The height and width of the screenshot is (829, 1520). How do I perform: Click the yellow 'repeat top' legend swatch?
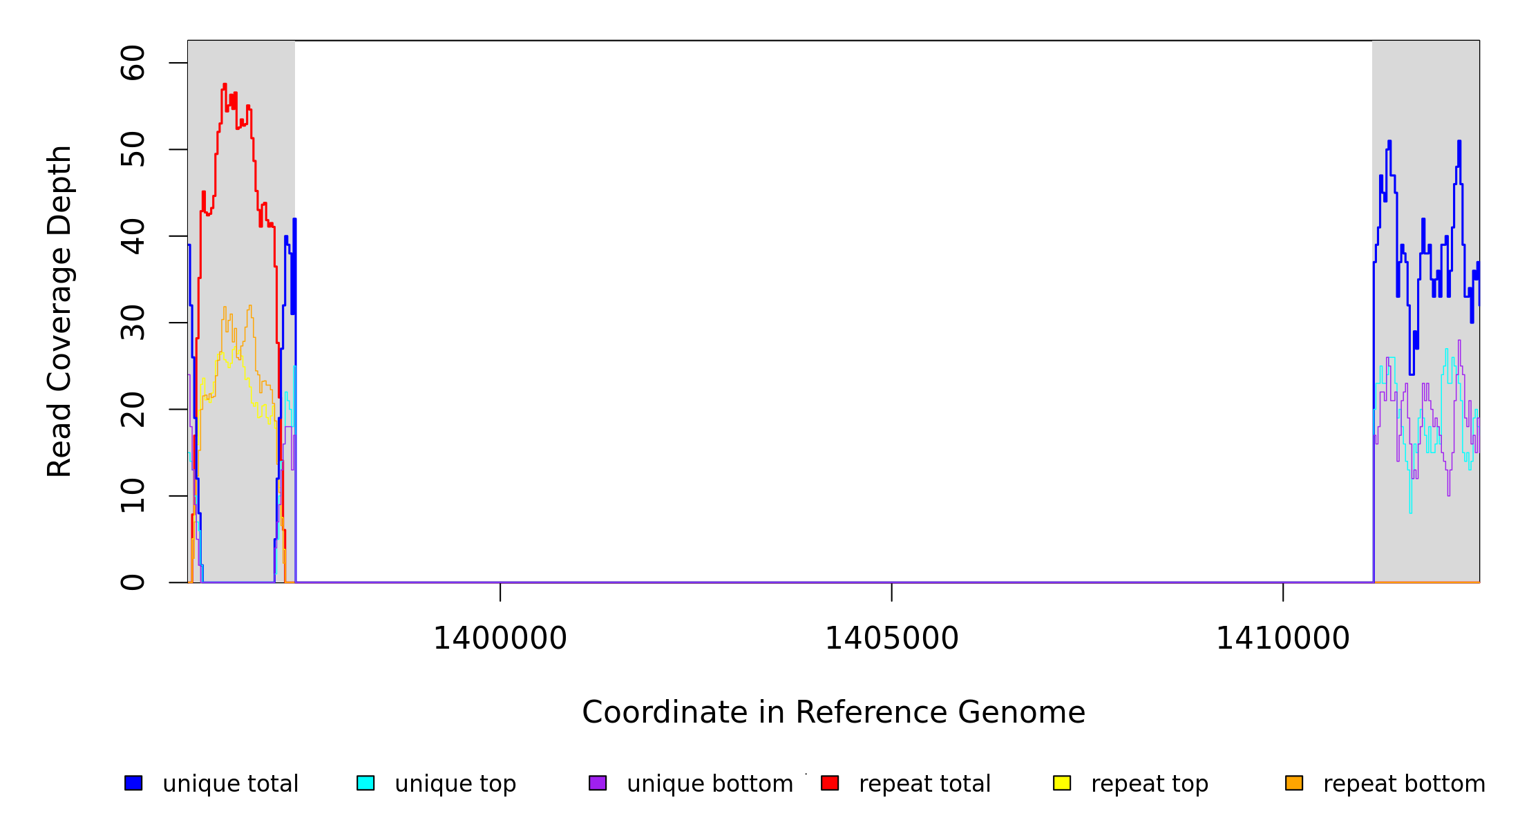pyautogui.click(x=1062, y=783)
